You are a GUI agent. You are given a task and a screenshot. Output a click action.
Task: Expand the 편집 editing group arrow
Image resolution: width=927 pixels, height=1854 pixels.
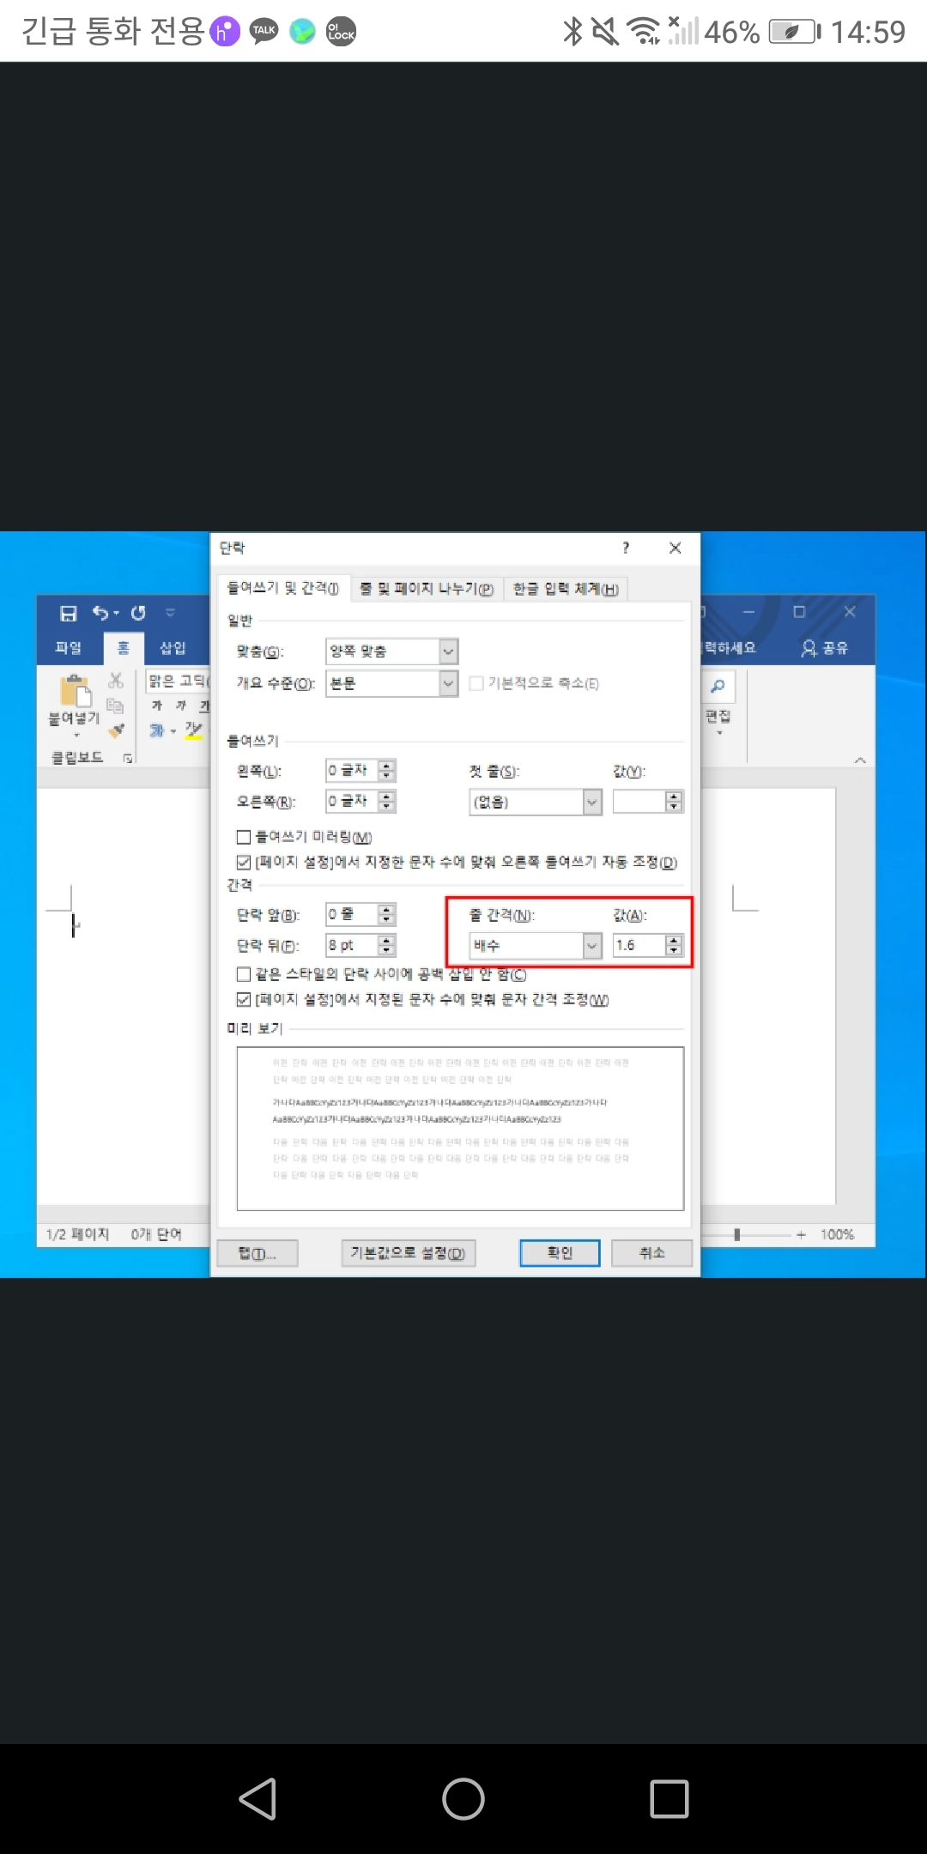point(719,734)
